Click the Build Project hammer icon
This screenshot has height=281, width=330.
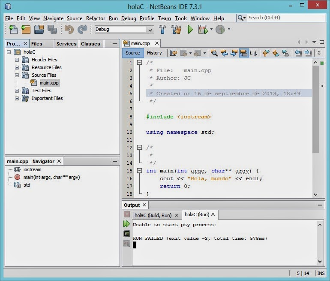click(163, 30)
